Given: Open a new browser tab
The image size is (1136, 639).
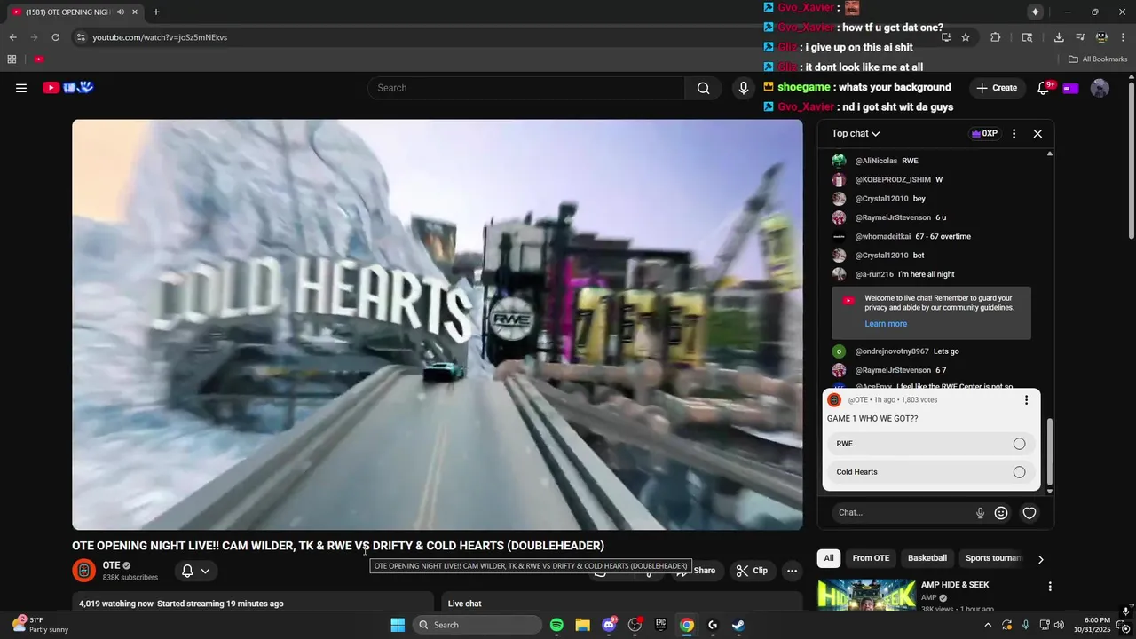Looking at the screenshot, I should [x=156, y=12].
